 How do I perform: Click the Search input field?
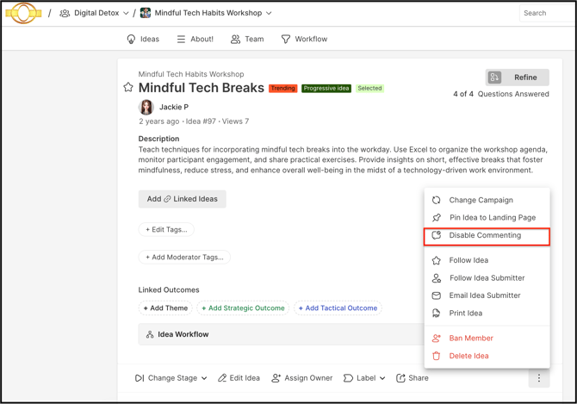click(547, 13)
